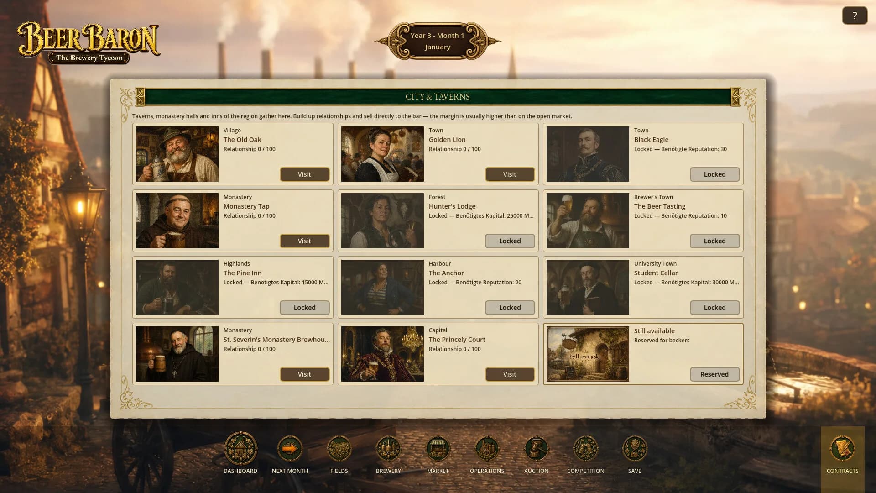Click The Pine Inn's "Benötigtes Kapital: 15000" requirement

pos(284,283)
